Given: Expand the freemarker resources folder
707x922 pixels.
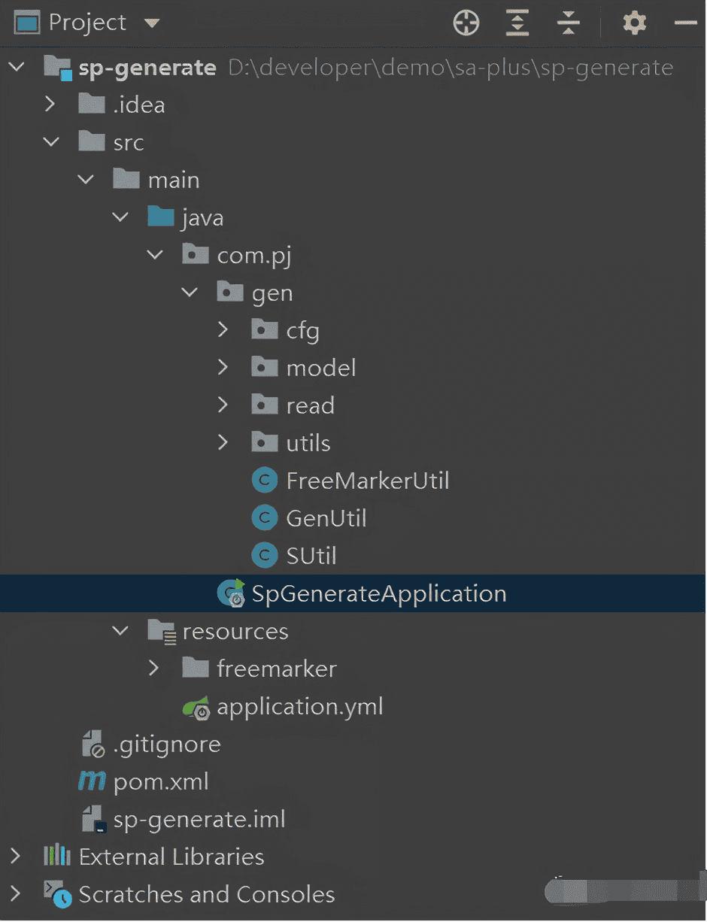Looking at the screenshot, I should pos(153,668).
